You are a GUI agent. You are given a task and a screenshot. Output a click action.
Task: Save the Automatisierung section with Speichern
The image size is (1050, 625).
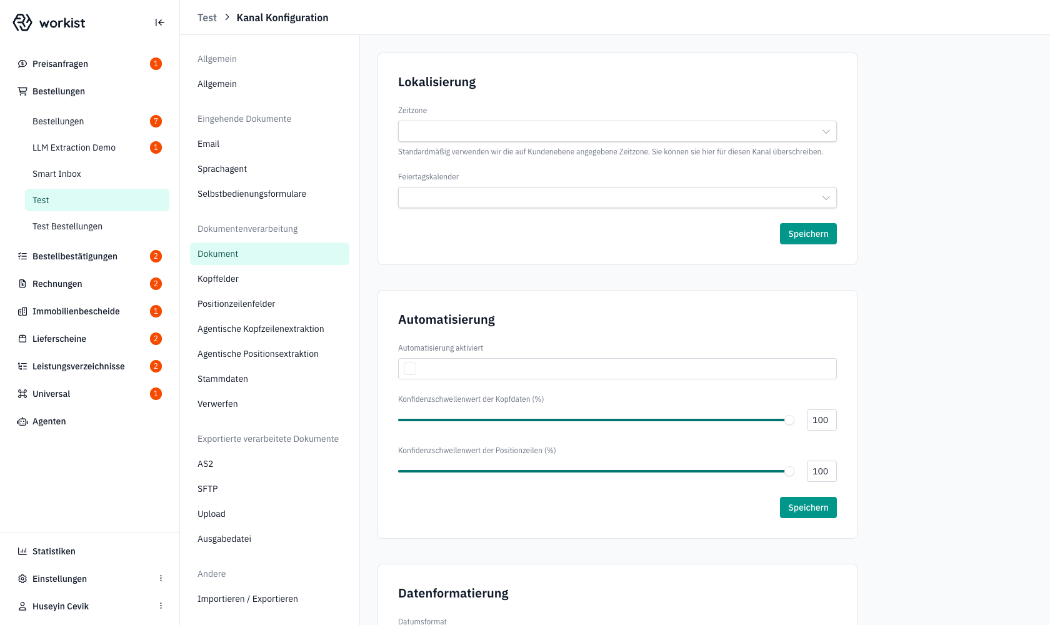pyautogui.click(x=808, y=507)
